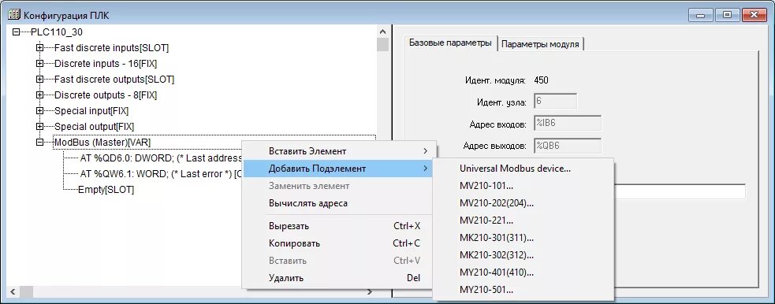Click the Идент. узла field

pyautogui.click(x=556, y=102)
